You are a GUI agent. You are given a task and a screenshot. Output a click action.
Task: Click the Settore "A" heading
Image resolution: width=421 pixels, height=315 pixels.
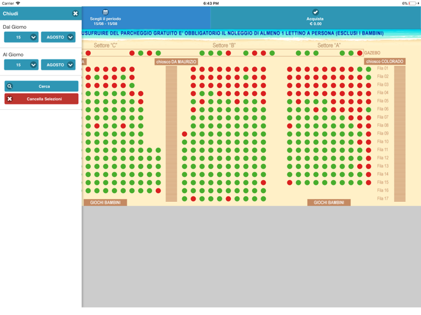329,45
